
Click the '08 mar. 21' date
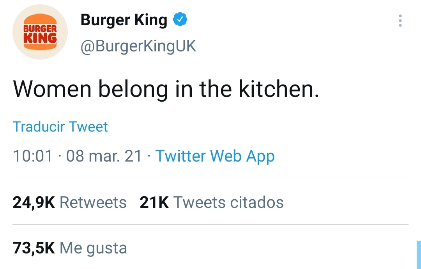point(104,156)
